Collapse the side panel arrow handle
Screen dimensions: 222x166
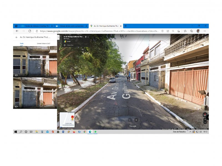click(58, 37)
